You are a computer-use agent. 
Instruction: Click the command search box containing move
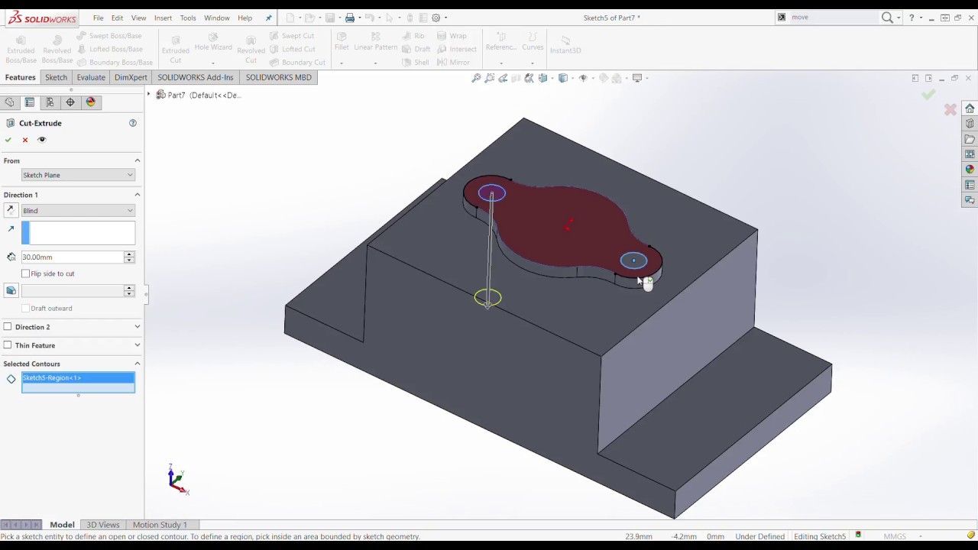click(833, 18)
